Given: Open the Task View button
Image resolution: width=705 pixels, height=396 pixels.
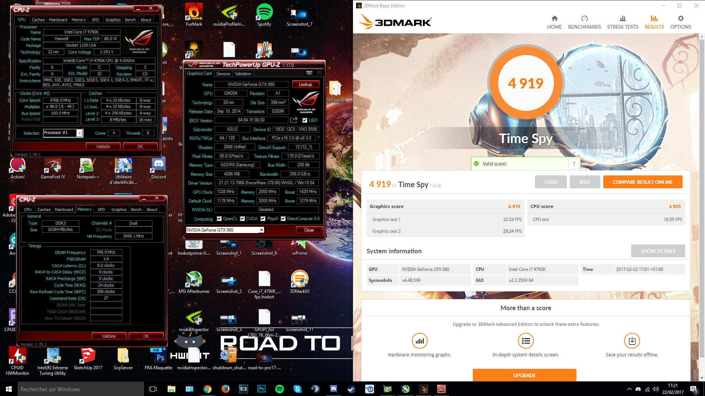Looking at the screenshot, I should pyautogui.click(x=153, y=389).
